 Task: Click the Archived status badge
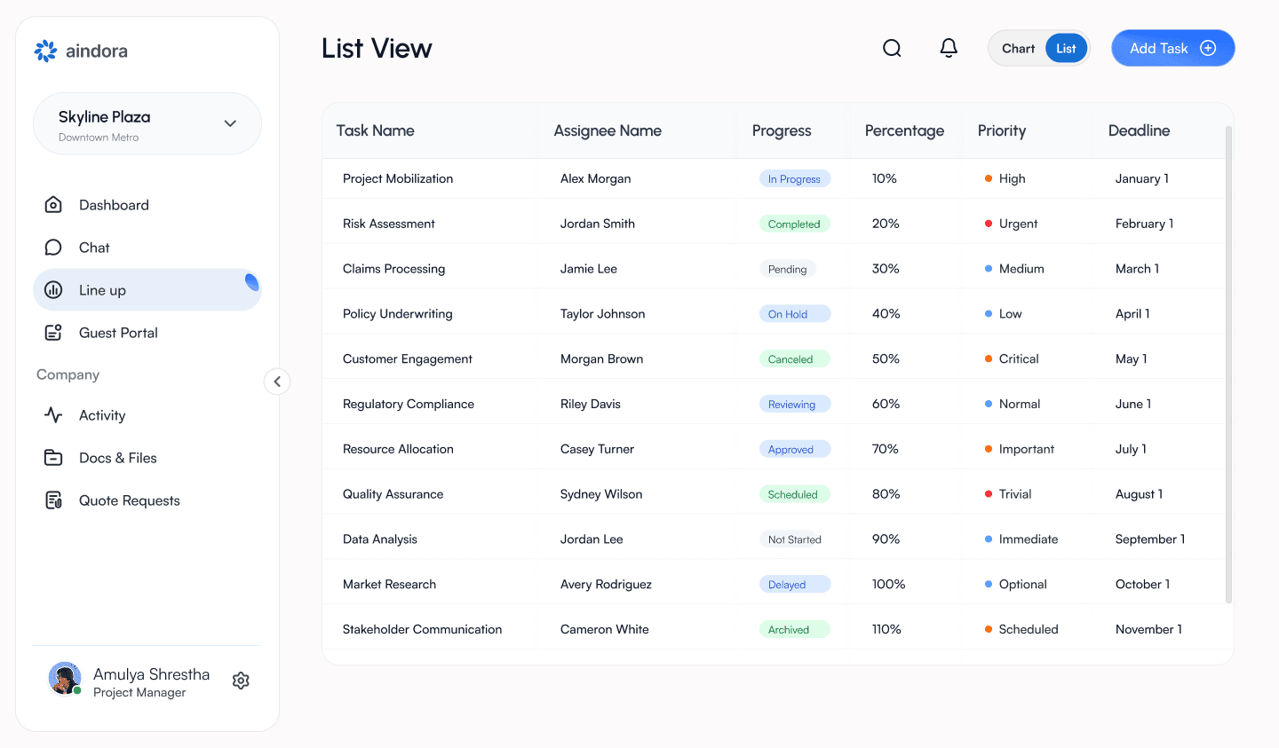[x=794, y=629]
